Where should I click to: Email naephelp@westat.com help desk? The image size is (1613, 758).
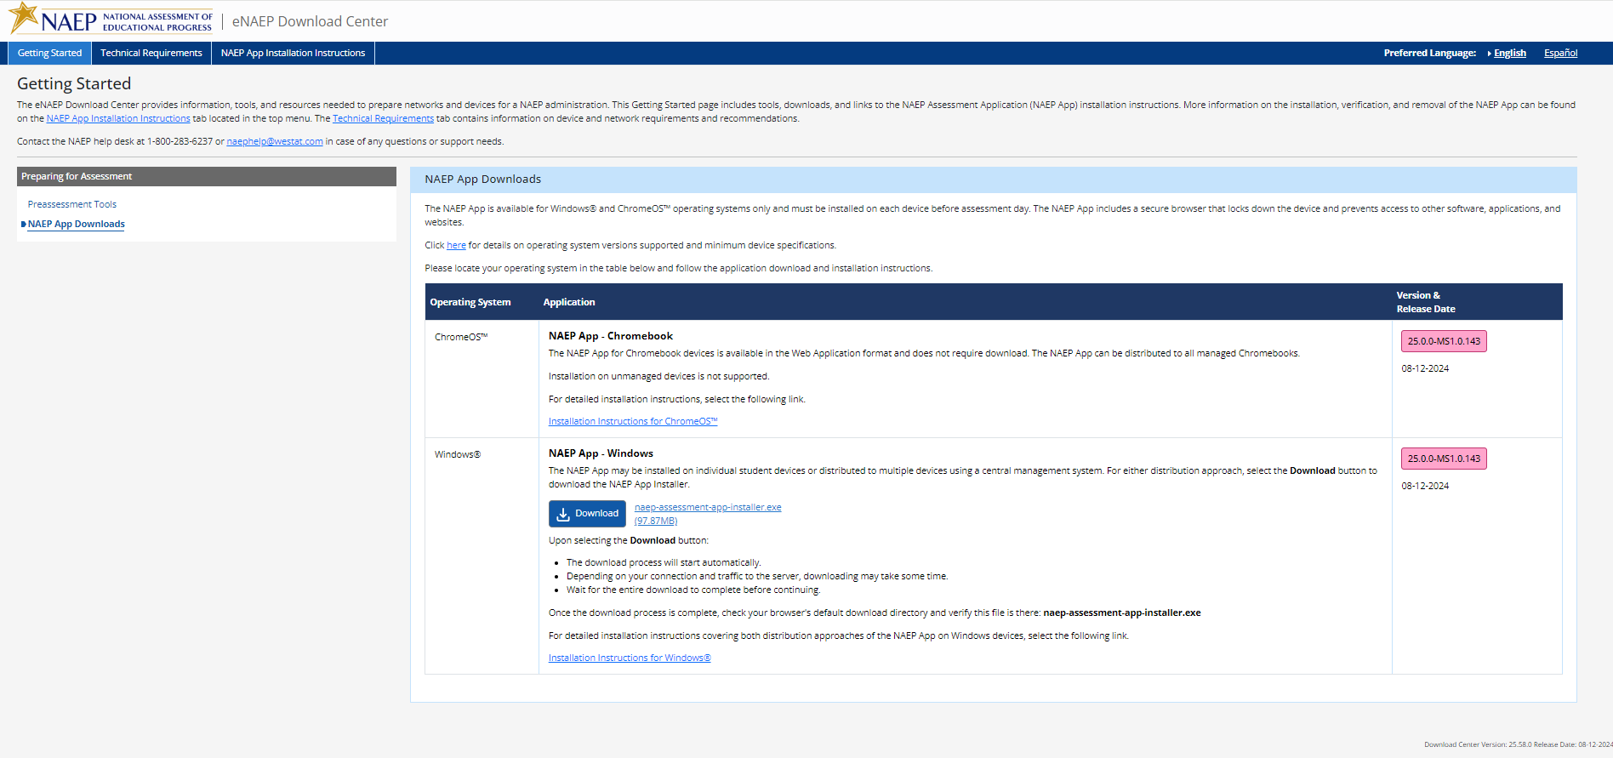275,141
